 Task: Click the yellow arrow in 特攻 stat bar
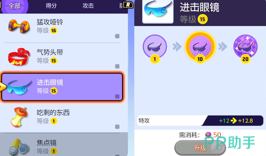pos(234,121)
